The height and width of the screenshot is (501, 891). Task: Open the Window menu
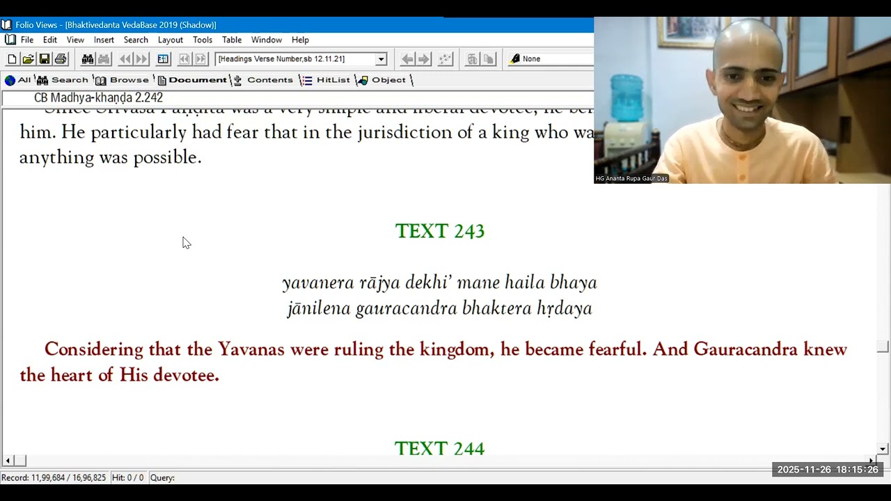(266, 40)
